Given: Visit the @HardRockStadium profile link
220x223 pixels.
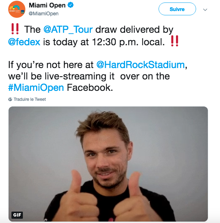Looking at the screenshot, I should [141, 65].
